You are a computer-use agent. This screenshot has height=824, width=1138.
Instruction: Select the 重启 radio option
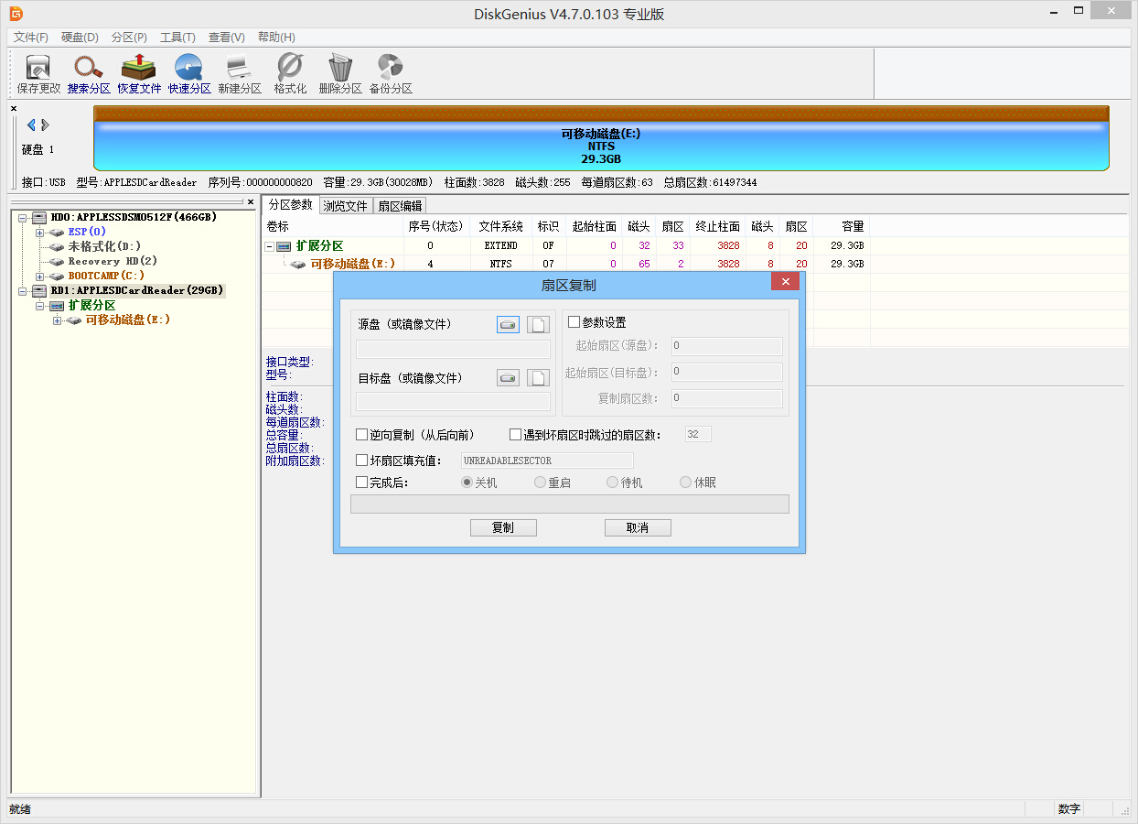pyautogui.click(x=540, y=482)
